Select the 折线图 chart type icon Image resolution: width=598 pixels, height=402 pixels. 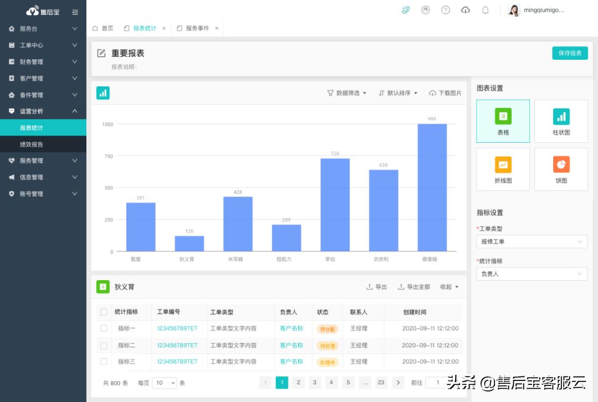pos(503,169)
